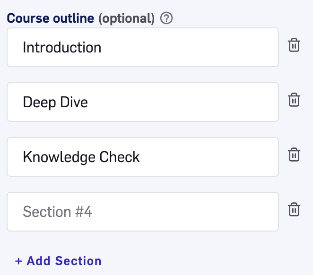
Task: Click into the Deep Dive text field
Action: 143,102
